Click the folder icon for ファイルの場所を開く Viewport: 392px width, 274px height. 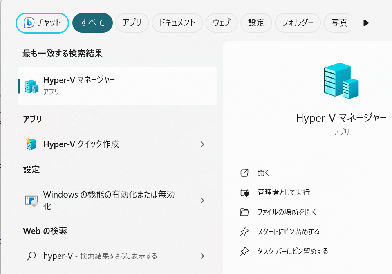(x=244, y=212)
